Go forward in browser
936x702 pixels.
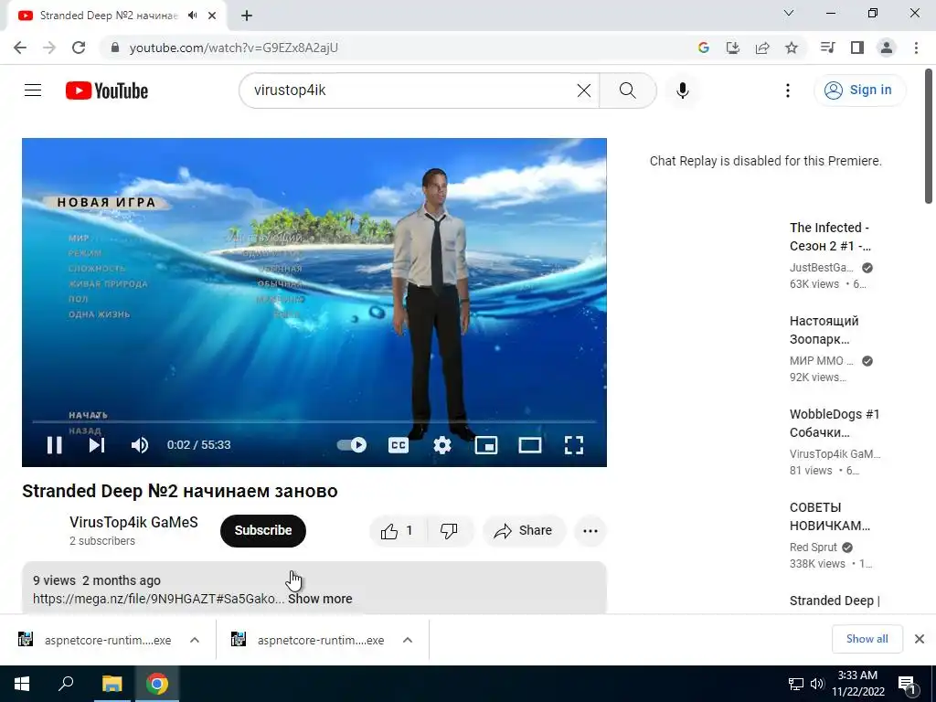(49, 48)
